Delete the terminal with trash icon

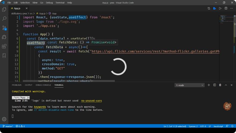[220, 85]
